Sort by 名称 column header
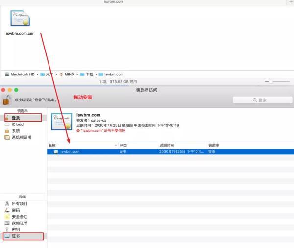This screenshot has width=294, height=248. [x=52, y=145]
